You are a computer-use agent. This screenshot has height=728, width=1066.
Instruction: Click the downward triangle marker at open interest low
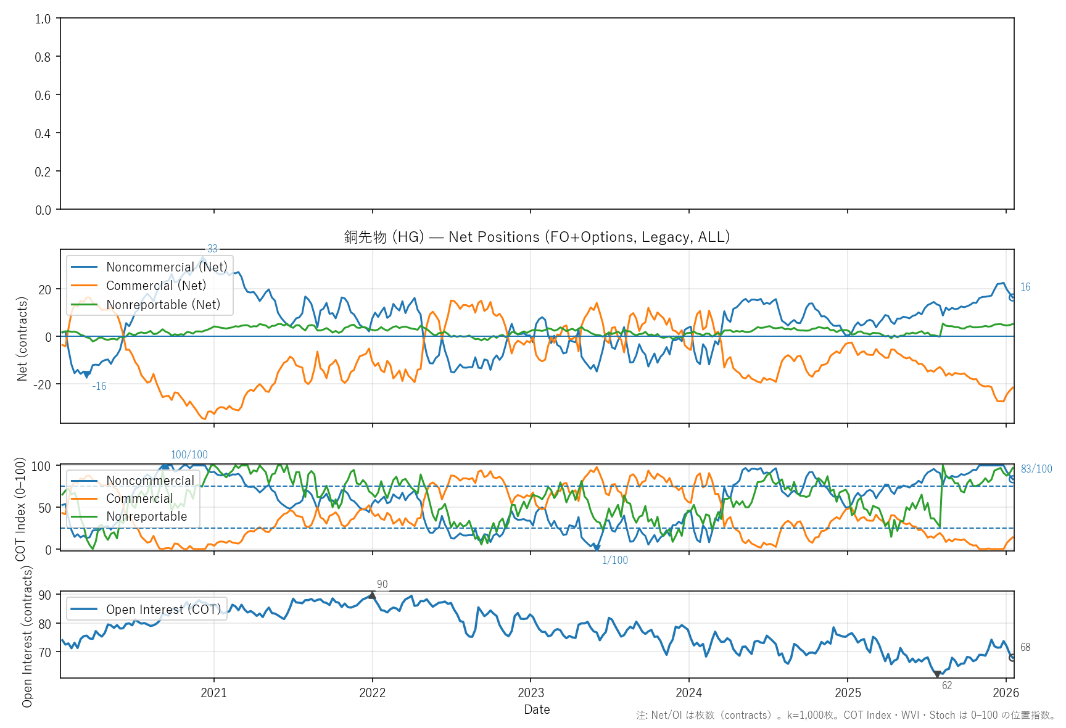click(x=937, y=674)
